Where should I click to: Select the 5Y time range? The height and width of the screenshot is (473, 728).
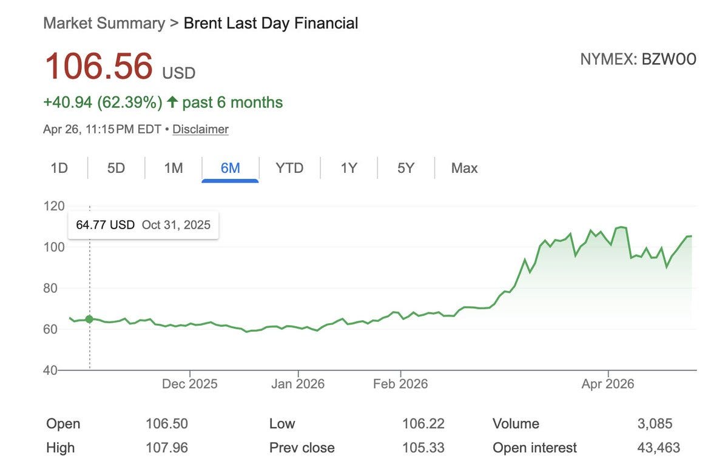point(406,168)
